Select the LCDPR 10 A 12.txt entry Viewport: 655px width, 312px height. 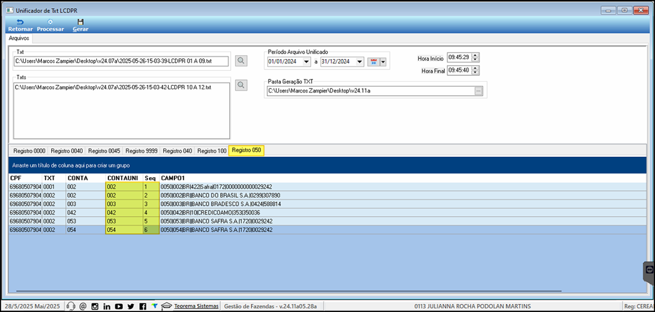click(113, 87)
